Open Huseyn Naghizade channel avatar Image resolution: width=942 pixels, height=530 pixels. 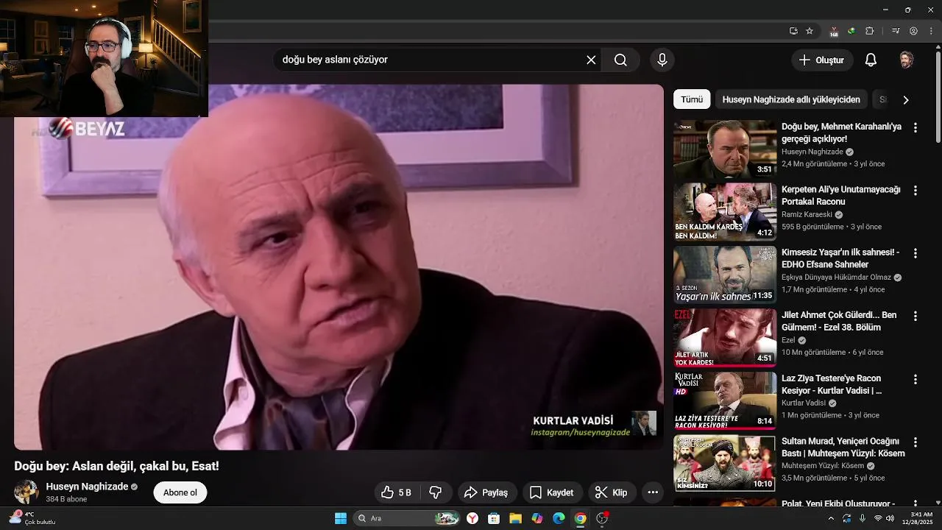26,492
